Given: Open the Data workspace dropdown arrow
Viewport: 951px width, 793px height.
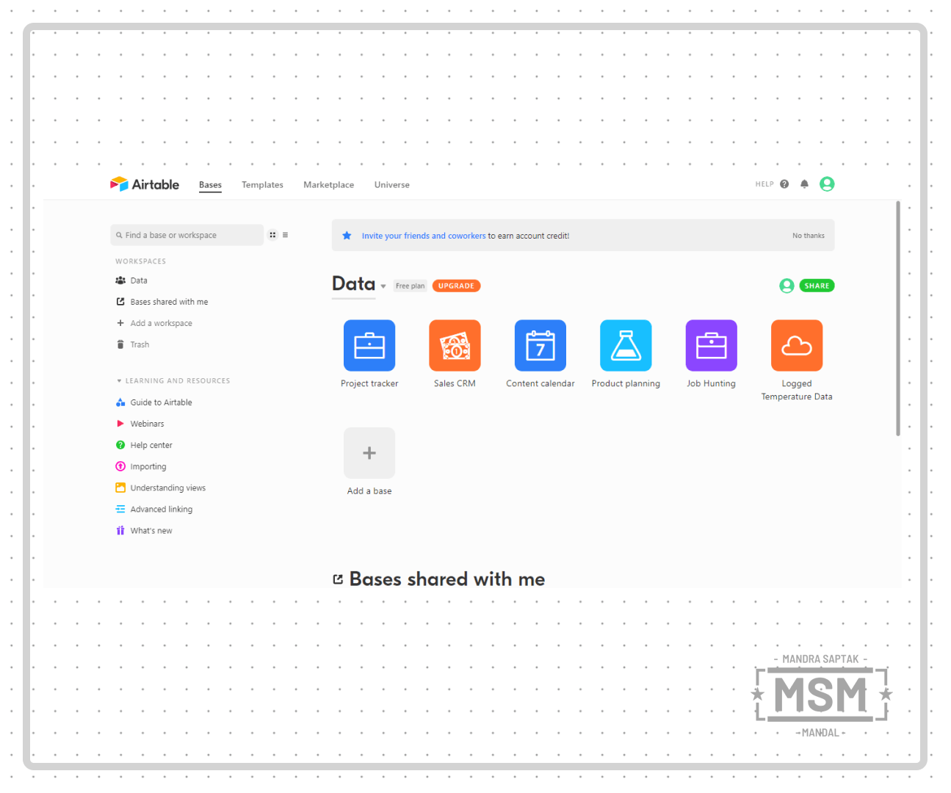Looking at the screenshot, I should pyautogui.click(x=383, y=286).
